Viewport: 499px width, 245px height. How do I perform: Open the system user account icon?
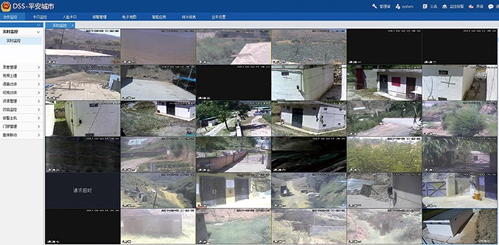pos(398,6)
